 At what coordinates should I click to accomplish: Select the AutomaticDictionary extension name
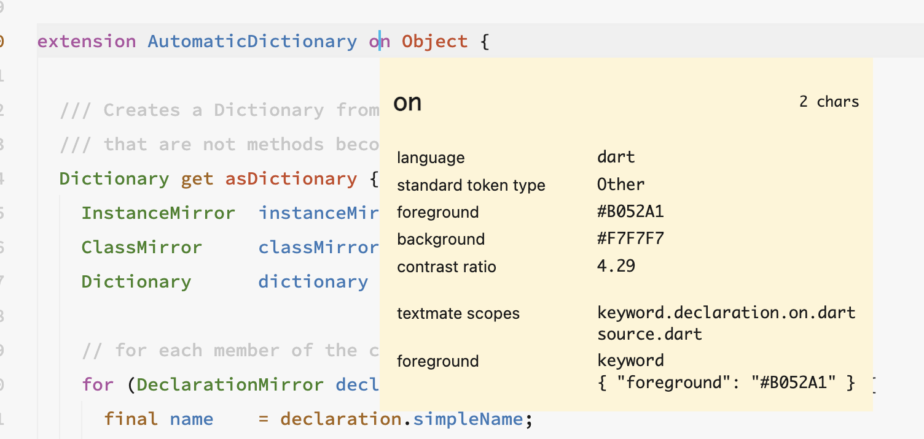pos(253,41)
